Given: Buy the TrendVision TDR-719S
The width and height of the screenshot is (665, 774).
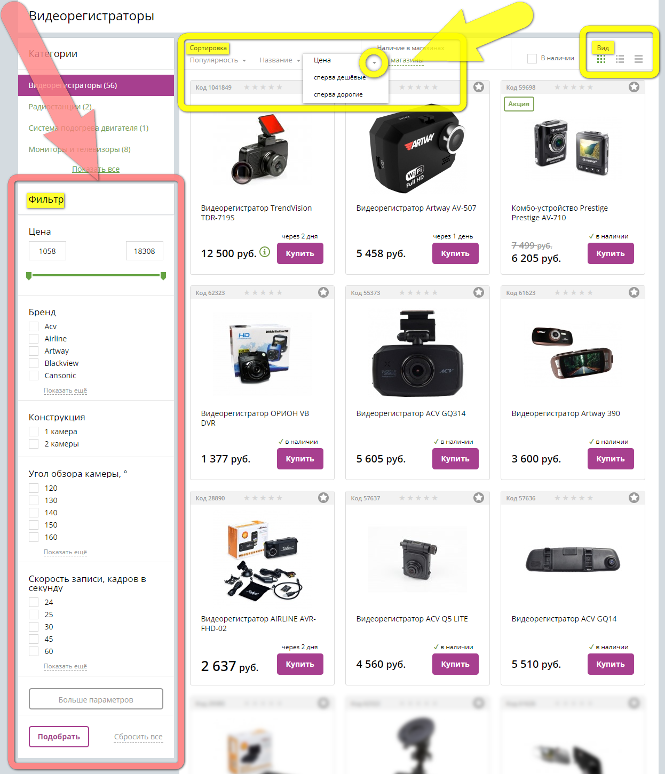Looking at the screenshot, I should tap(300, 253).
